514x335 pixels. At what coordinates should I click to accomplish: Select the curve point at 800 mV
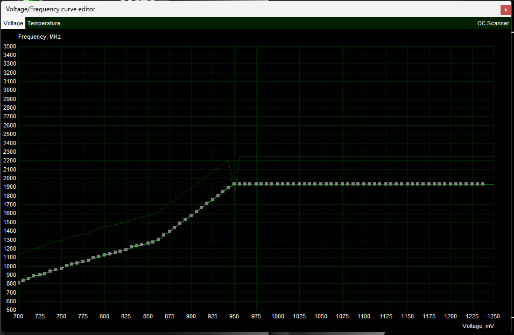104,255
